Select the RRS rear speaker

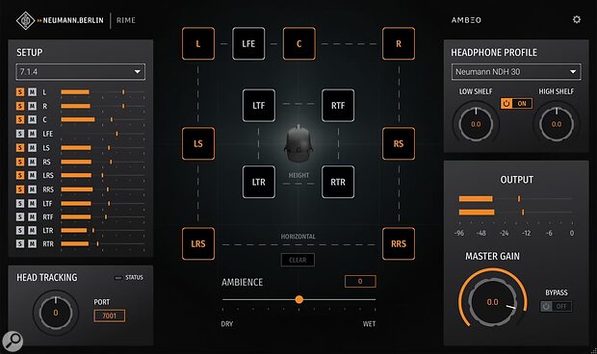coord(399,243)
